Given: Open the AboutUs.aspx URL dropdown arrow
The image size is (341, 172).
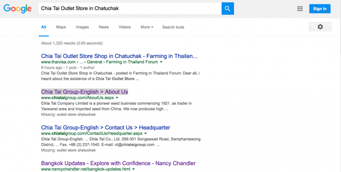Looking at the screenshot, I should coord(117,98).
